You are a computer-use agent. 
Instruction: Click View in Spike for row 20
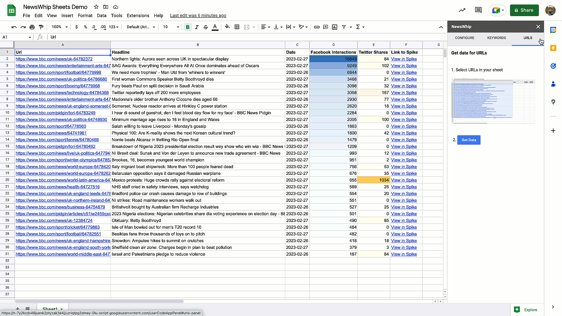(x=404, y=180)
